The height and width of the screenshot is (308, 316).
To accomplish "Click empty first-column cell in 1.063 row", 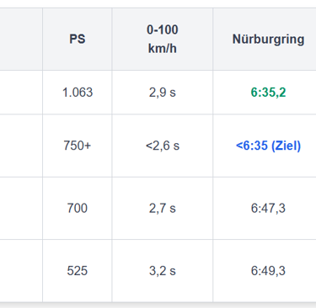I will (x=21, y=93).
